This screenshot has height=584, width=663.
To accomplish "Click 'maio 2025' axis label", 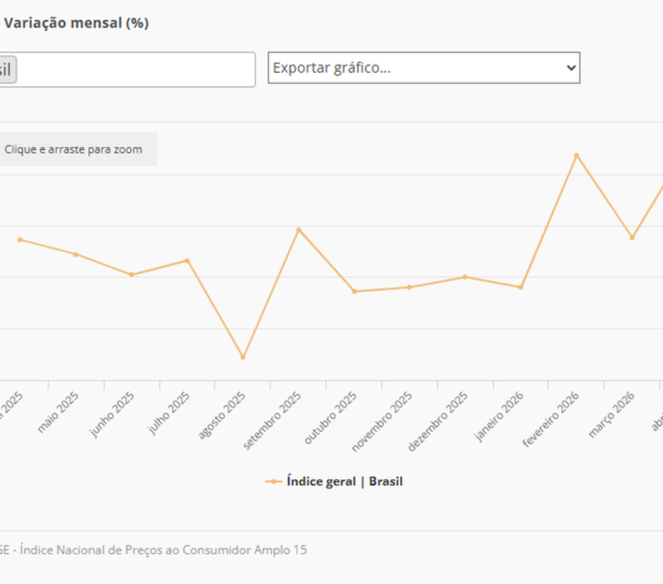I will click(x=58, y=412).
